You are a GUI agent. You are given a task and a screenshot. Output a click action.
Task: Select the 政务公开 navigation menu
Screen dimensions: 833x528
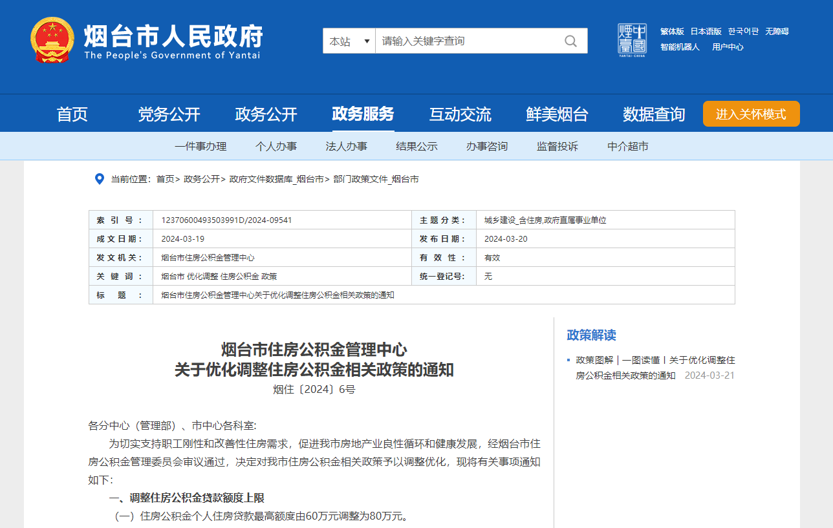[266, 115]
